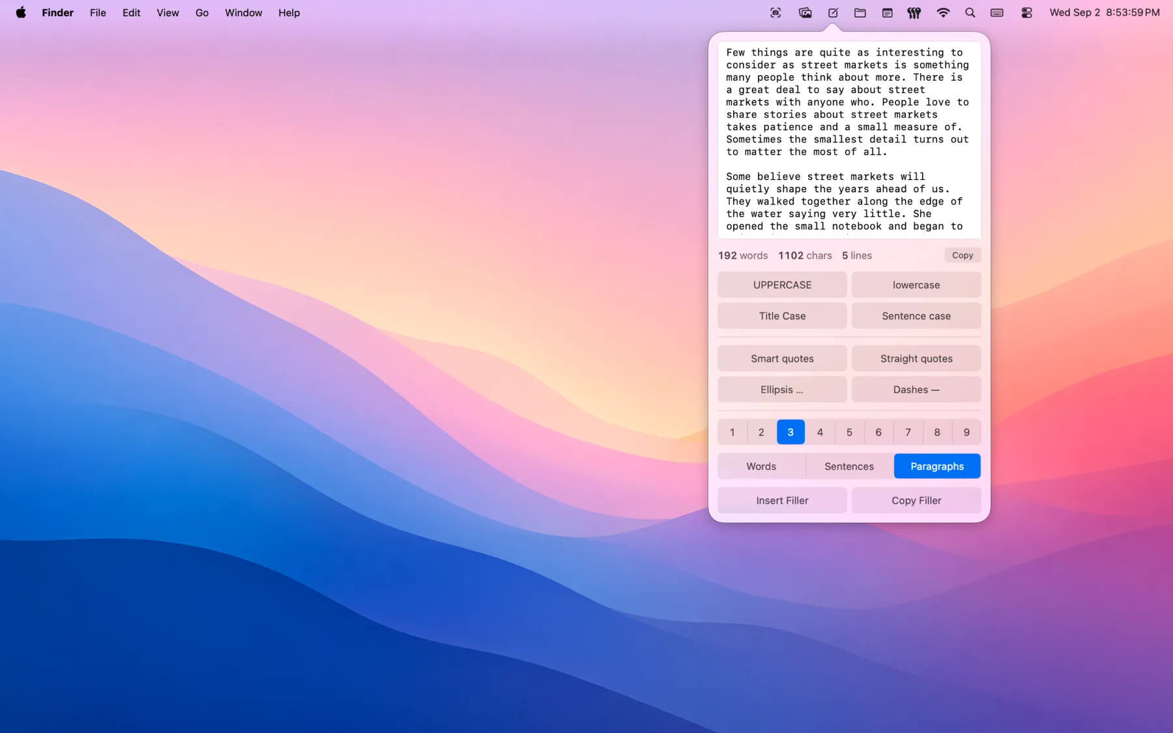Open the Go menu

click(x=202, y=12)
